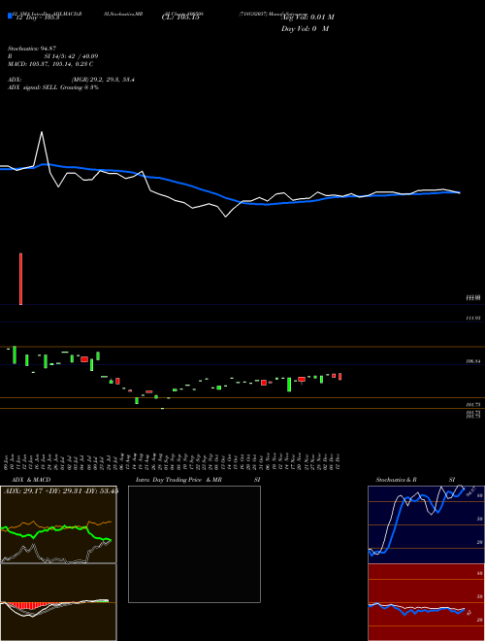Click the tall red volume bar

[20, 279]
